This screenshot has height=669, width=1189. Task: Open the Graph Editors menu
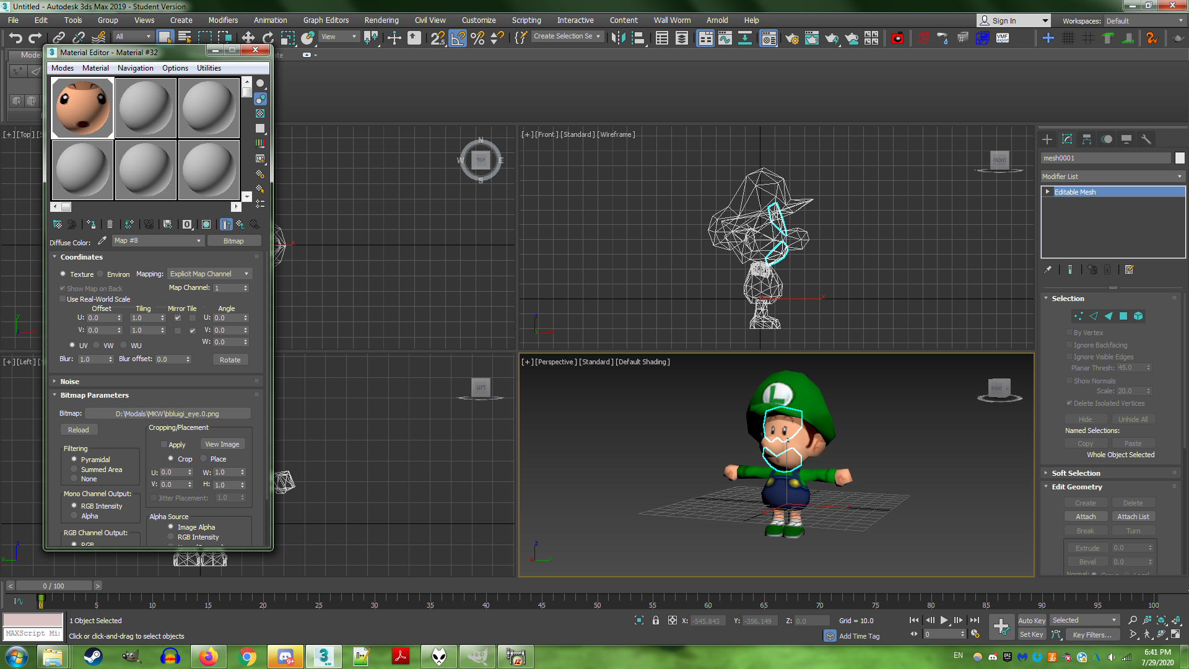pyautogui.click(x=326, y=20)
